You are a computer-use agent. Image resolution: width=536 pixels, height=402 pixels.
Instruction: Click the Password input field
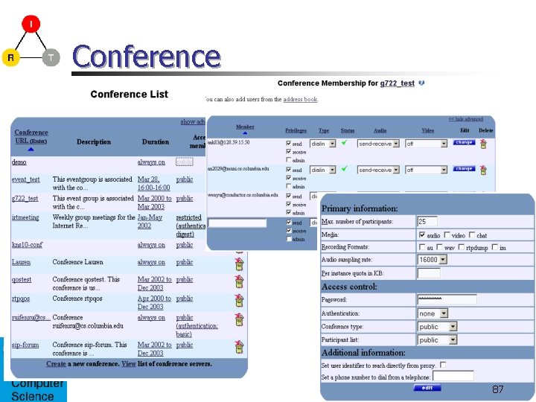447,299
